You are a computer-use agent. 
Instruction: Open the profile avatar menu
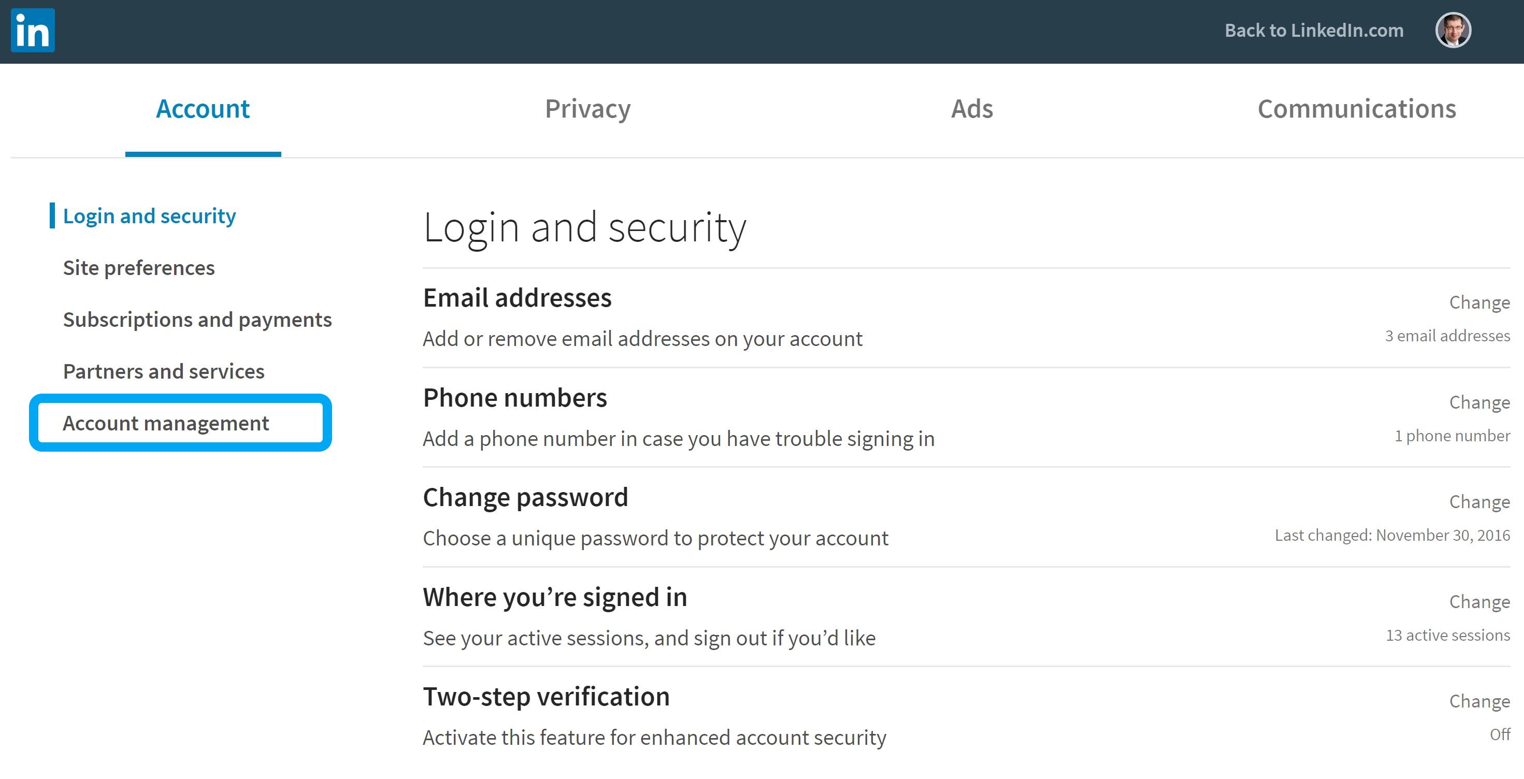click(1453, 30)
